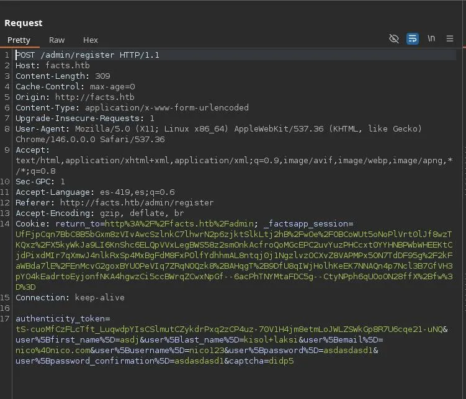Viewport: 466px width, 399px height.
Task: Toggle non-printable characters \n button
Action: pyautogui.click(x=431, y=38)
